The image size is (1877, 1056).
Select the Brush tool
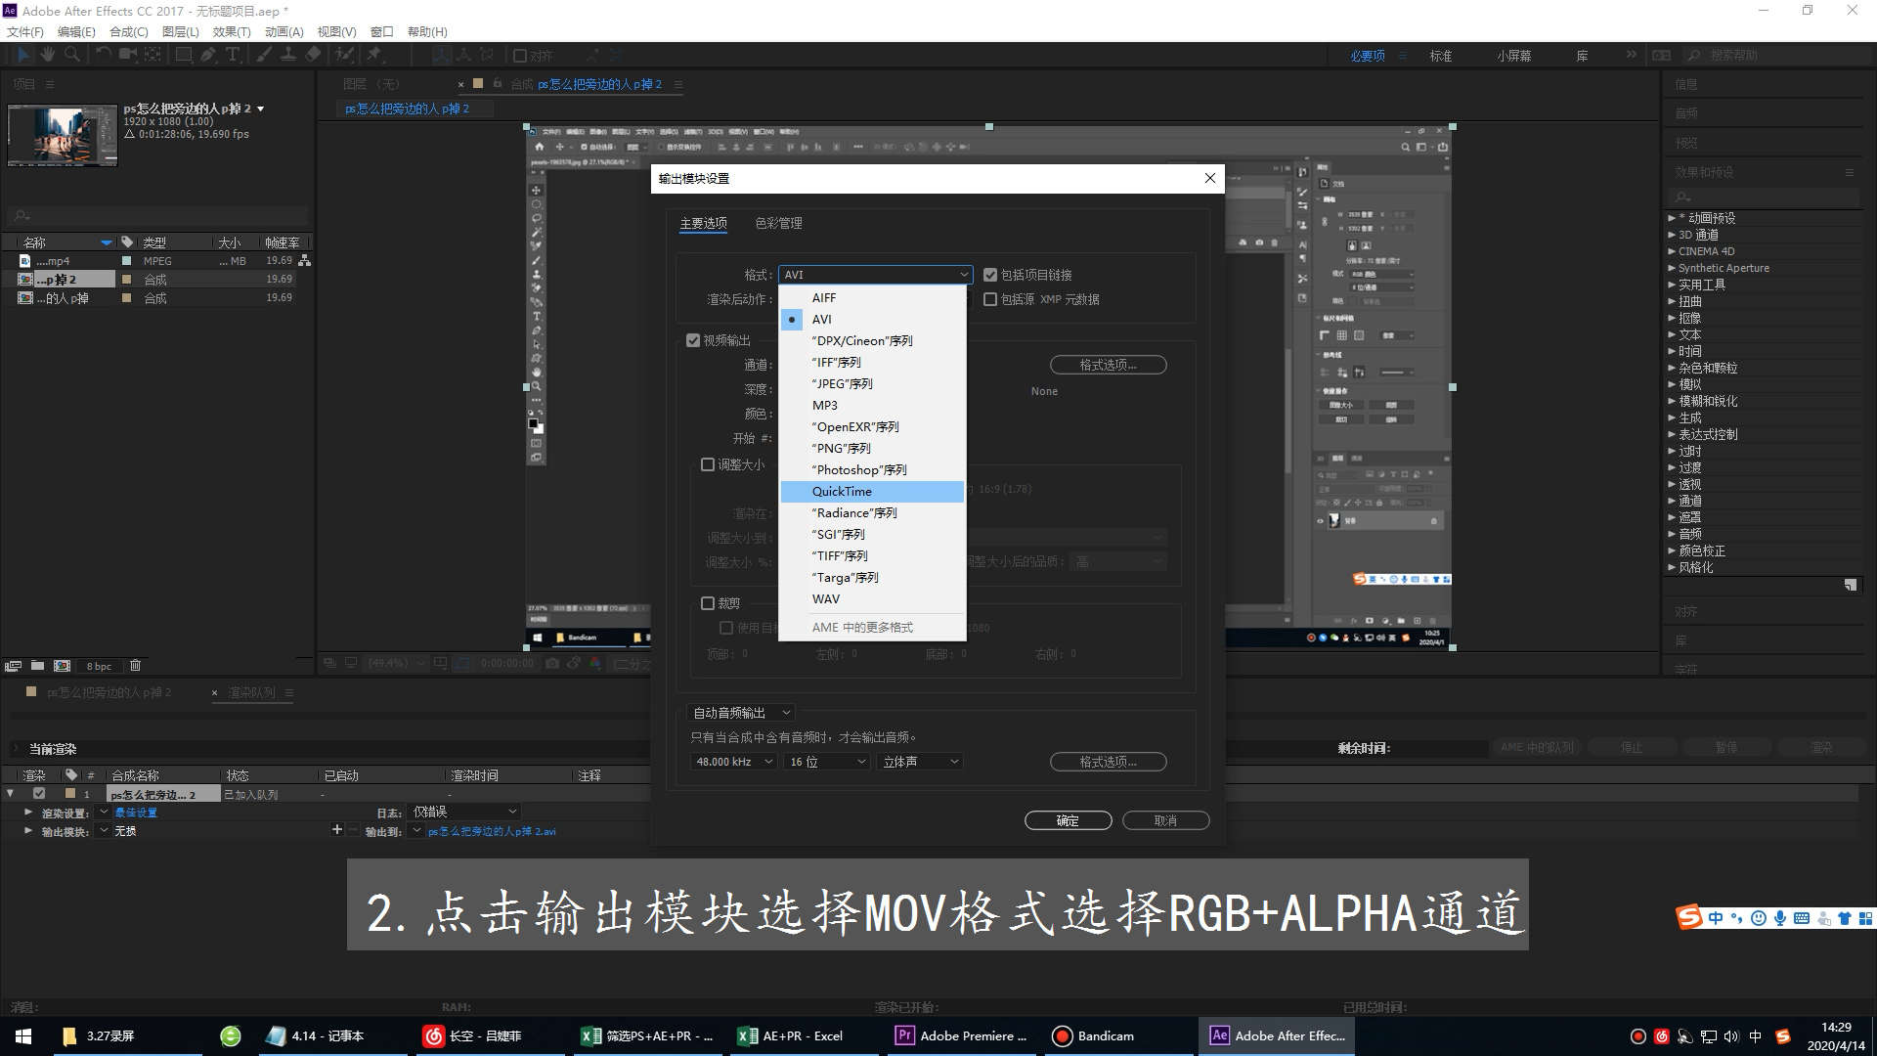264,55
